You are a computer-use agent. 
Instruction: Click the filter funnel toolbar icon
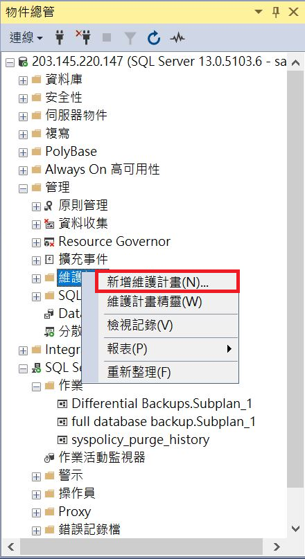pos(130,37)
